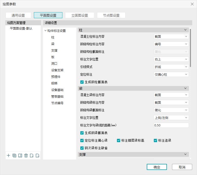197x175 pixels.
Task: Click the 取消 button
Action: pos(182,167)
